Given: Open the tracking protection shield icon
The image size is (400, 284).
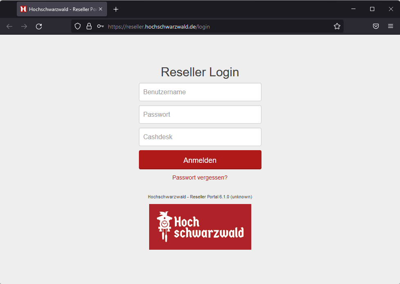Looking at the screenshot, I should (x=78, y=27).
